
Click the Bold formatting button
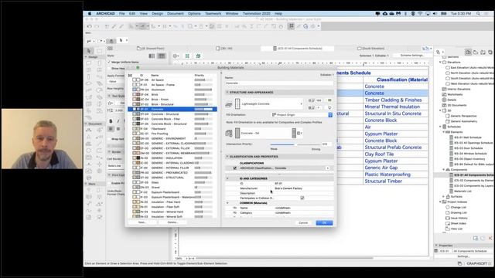111,121
